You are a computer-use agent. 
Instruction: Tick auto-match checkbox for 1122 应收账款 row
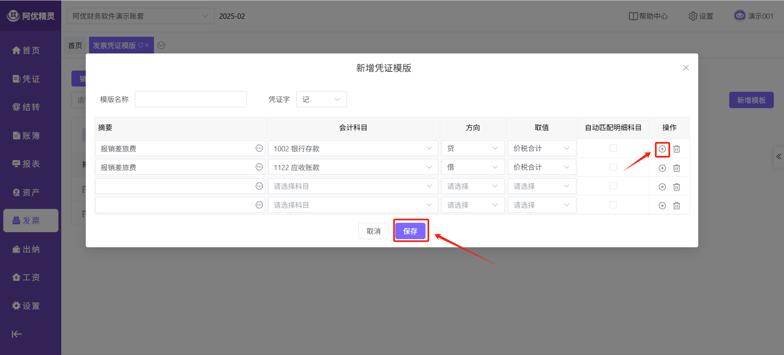(x=613, y=167)
